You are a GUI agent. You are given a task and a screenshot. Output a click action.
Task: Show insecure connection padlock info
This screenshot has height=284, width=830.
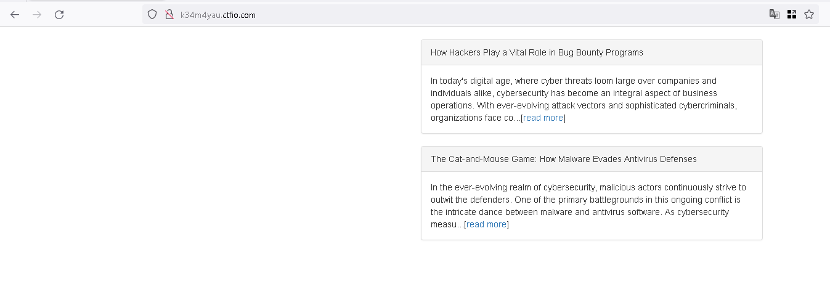(x=169, y=15)
